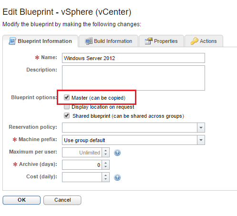Confirm changes with OK button
The width and height of the screenshot is (237, 216).
pos(21,200)
